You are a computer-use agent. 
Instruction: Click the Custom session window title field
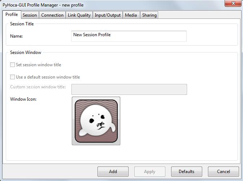tap(129, 89)
